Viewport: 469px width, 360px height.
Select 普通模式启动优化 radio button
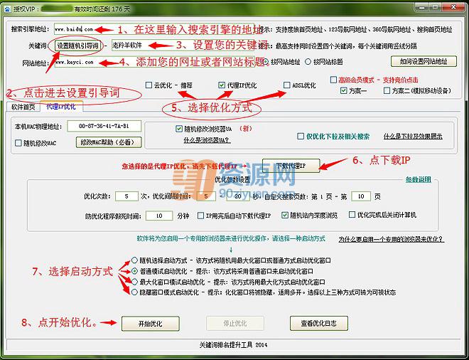coord(134,271)
